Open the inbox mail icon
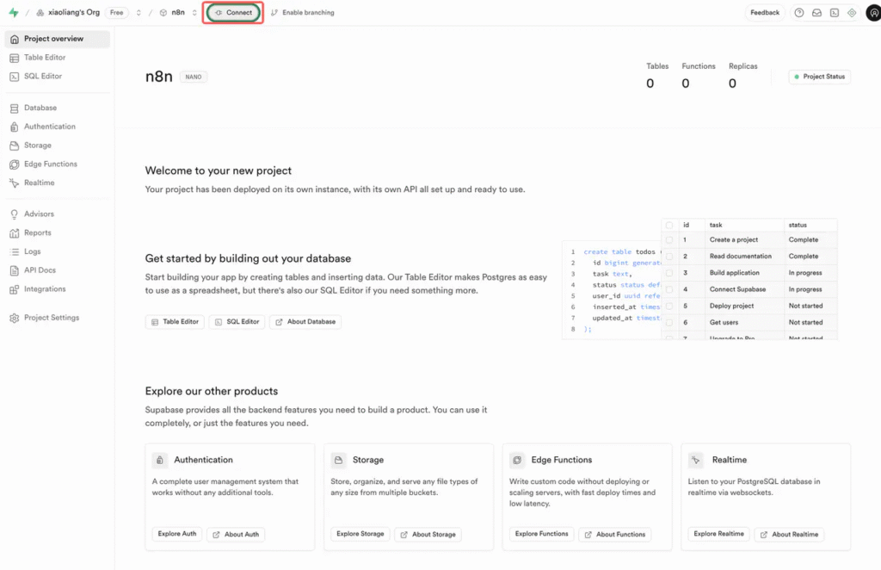The width and height of the screenshot is (881, 570). (x=816, y=13)
